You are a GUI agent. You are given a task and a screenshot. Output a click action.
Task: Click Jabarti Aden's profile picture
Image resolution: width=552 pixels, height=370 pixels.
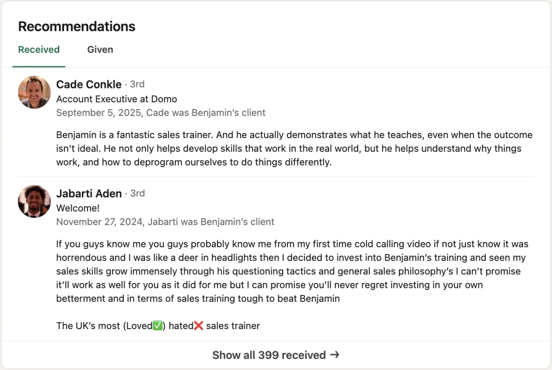34,201
